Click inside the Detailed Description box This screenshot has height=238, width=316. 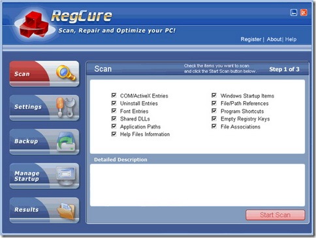click(197, 185)
